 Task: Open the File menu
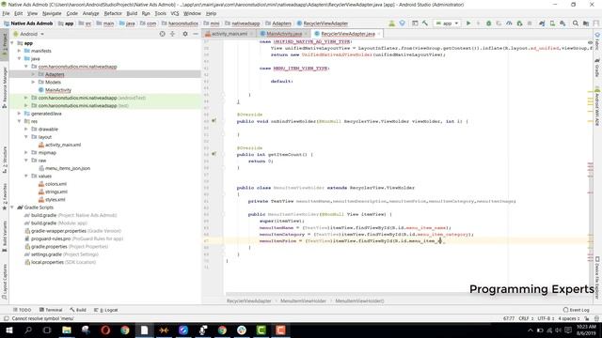click(7, 13)
